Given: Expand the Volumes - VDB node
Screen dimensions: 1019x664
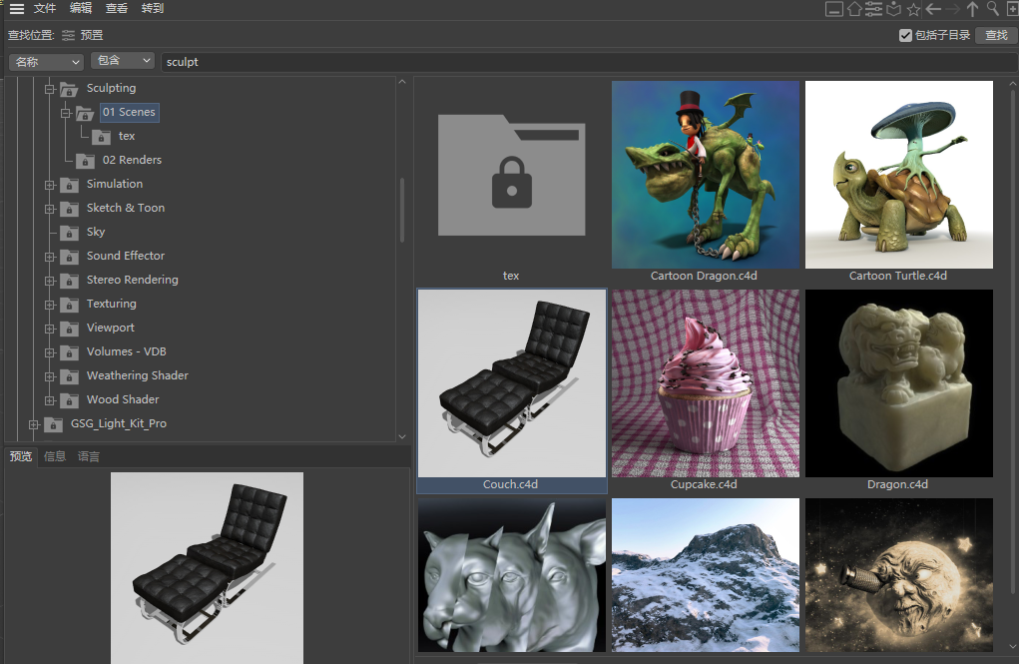Looking at the screenshot, I should [x=49, y=352].
